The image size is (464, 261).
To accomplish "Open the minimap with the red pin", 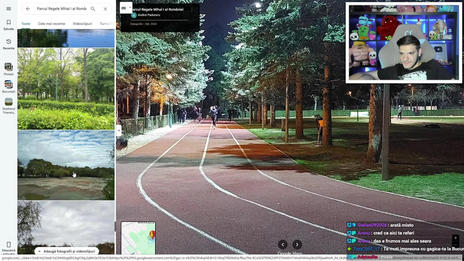I will (x=138, y=238).
